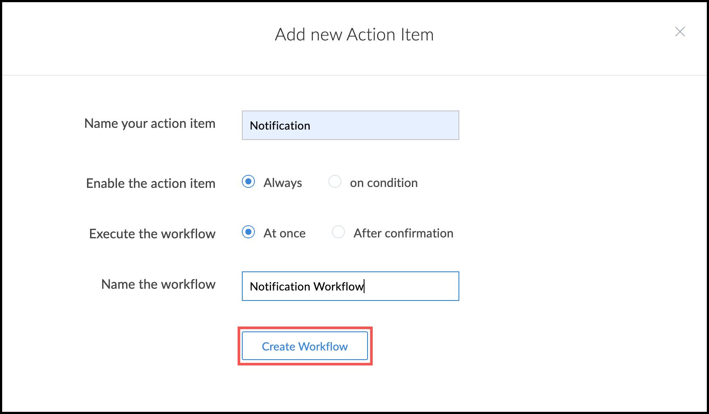709x414 pixels.
Task: Click the "Add new Action Item" dialog title
Action: tap(354, 35)
